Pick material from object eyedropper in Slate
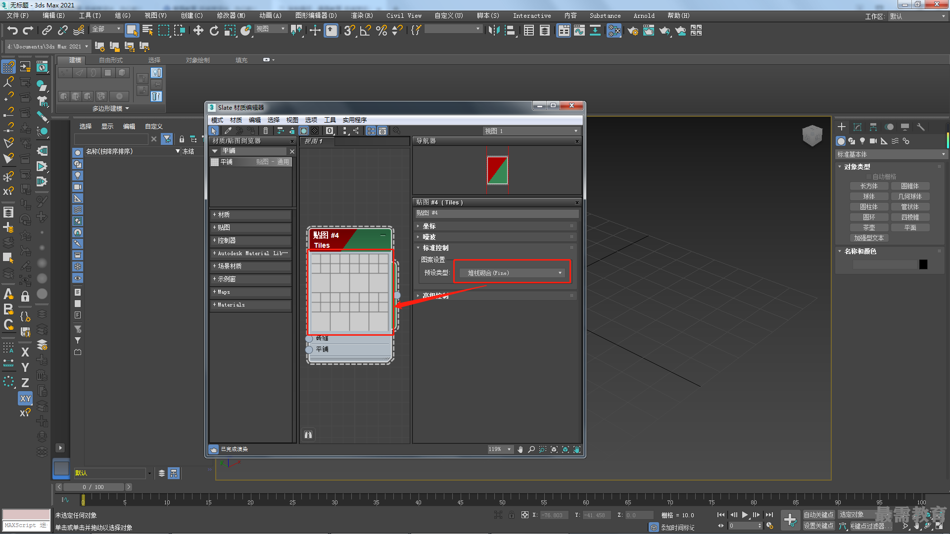 tap(228, 131)
